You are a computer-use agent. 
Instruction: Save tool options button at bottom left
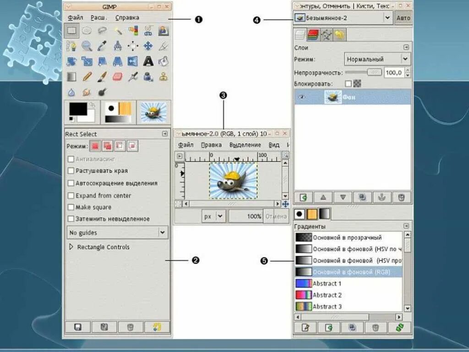coord(78,327)
